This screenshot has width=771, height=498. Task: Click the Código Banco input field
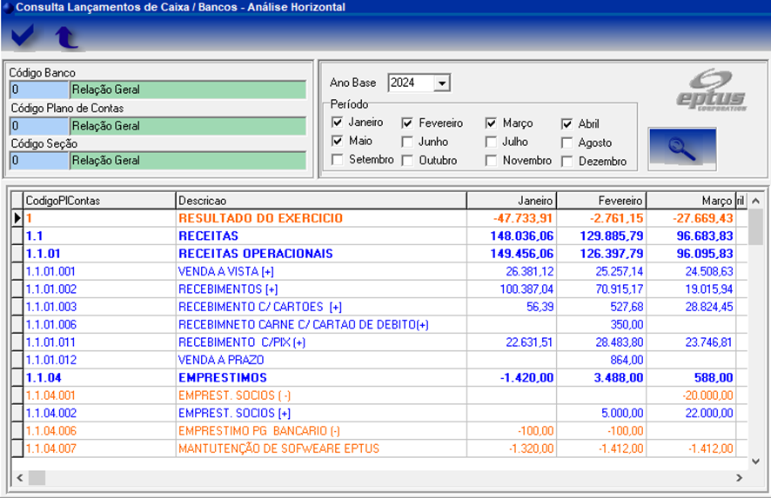click(38, 90)
